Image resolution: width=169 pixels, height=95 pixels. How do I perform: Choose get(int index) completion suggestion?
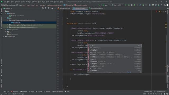[x=114, y=68]
